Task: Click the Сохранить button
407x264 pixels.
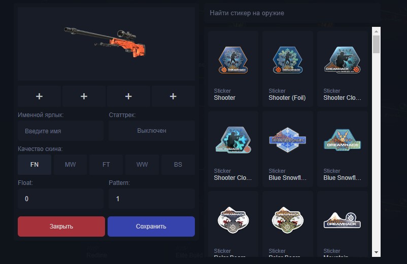Action: 151,227
